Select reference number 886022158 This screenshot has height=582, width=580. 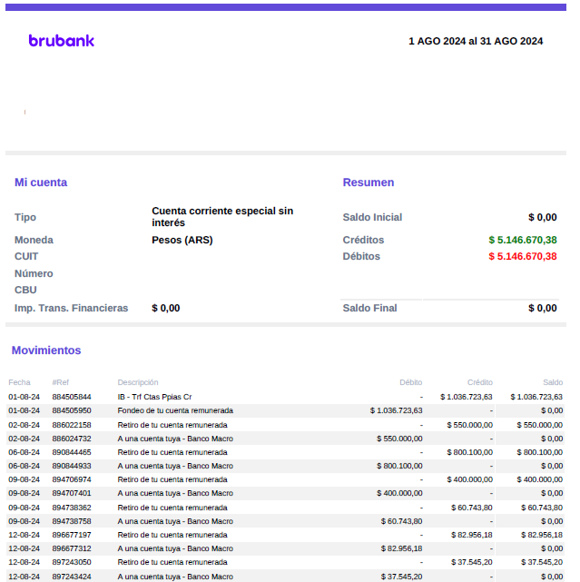[x=72, y=425]
